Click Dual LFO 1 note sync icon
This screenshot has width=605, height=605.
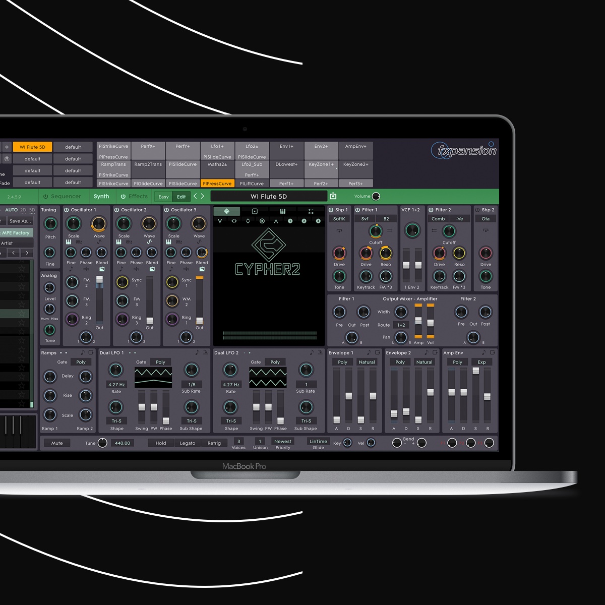point(198,352)
